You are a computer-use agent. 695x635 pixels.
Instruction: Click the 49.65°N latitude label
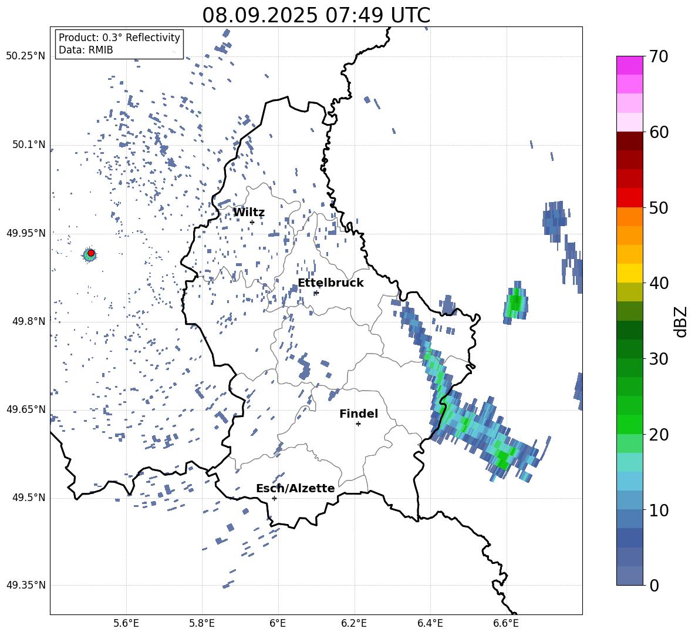tap(25, 409)
